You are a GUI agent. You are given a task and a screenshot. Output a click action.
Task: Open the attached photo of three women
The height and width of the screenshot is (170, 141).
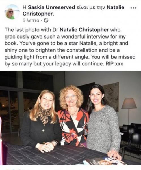tap(71, 118)
